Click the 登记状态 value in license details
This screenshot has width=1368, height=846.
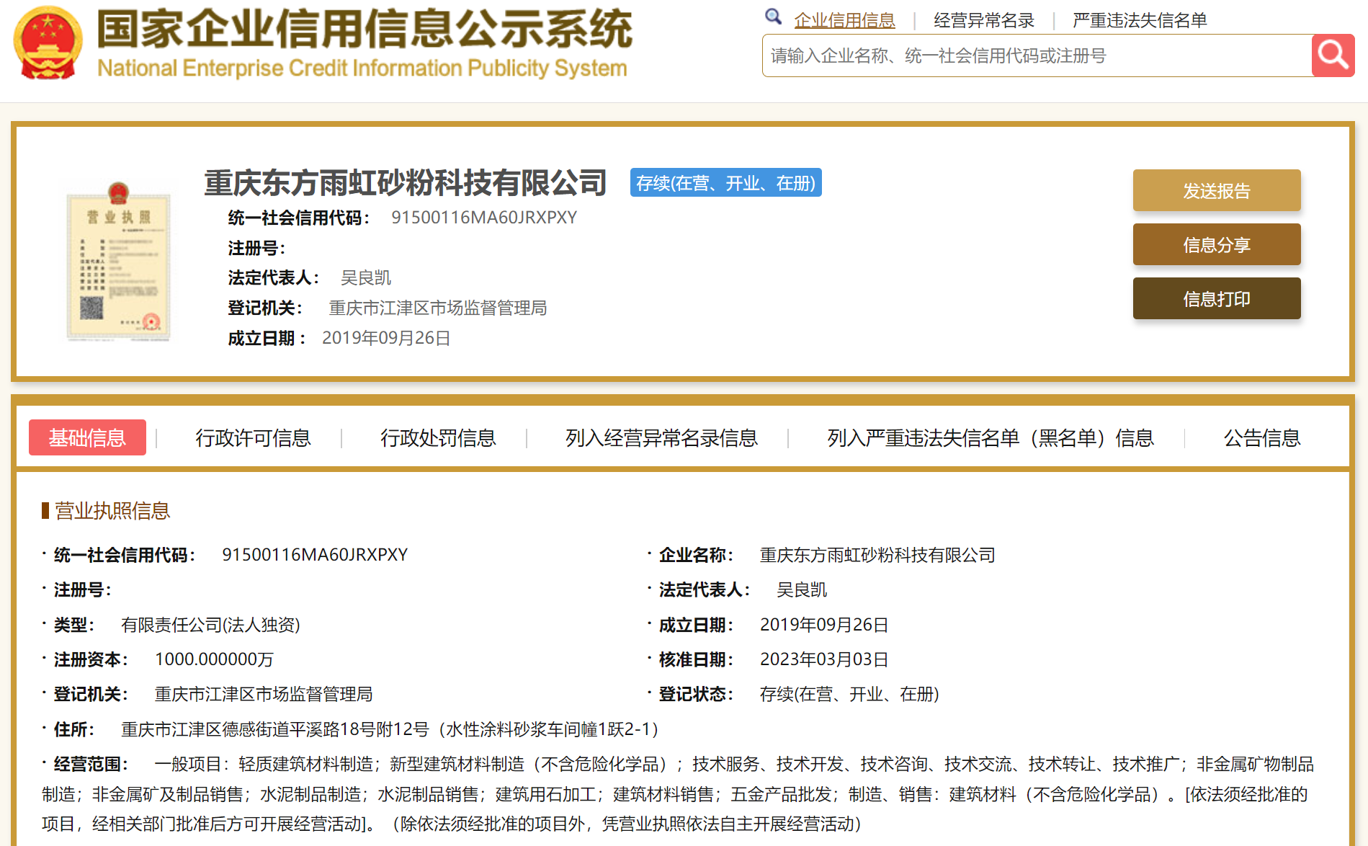pyautogui.click(x=849, y=694)
